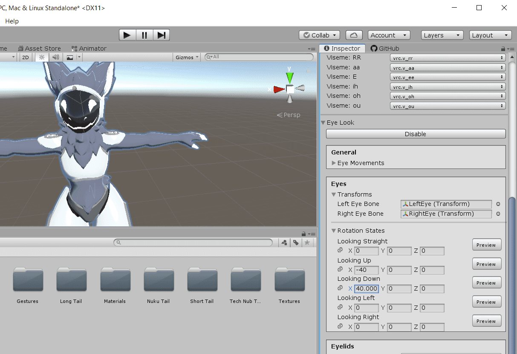
Task: Preview the Looking Up rotation
Action: [x=486, y=264]
